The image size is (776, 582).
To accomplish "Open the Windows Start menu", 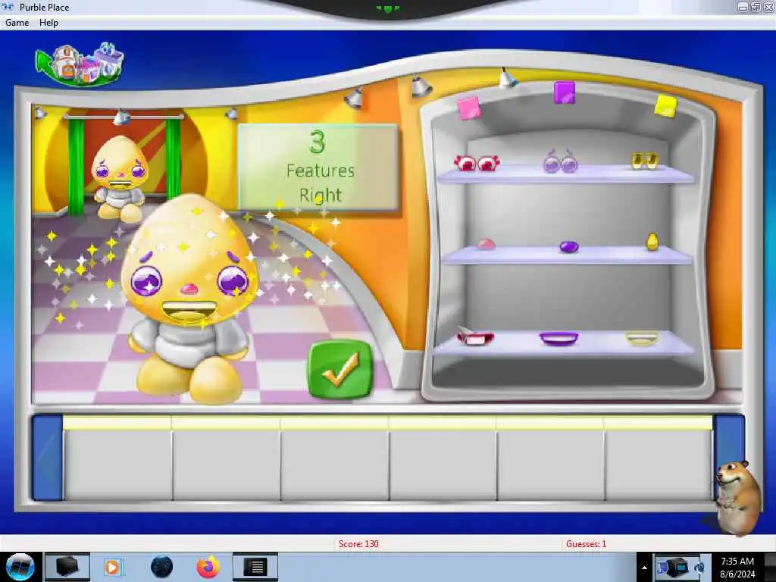I will [20, 567].
